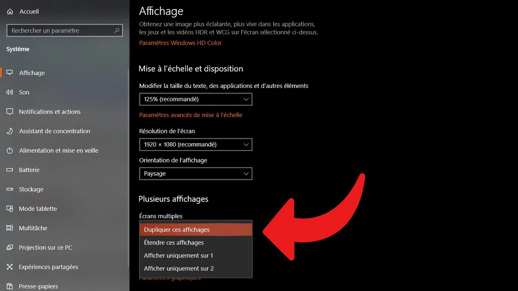The height and width of the screenshot is (291, 518).
Task: Select Afficher uniquement sur 2
Action: [x=196, y=269]
